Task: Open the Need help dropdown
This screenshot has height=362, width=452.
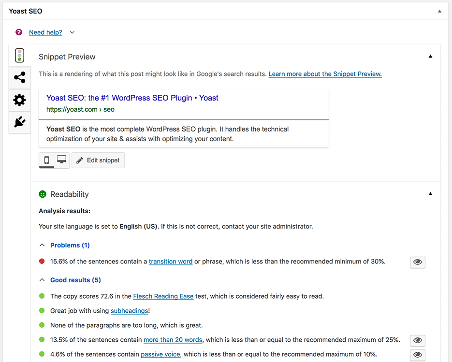Action: 72,32
